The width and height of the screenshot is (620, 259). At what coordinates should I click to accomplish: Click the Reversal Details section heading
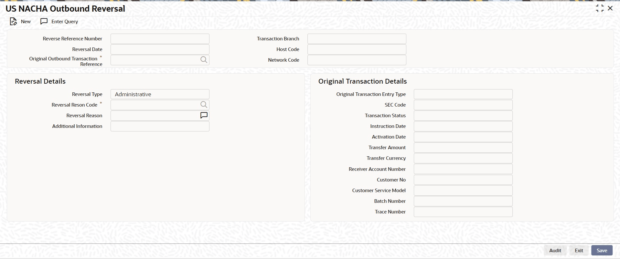coord(40,81)
